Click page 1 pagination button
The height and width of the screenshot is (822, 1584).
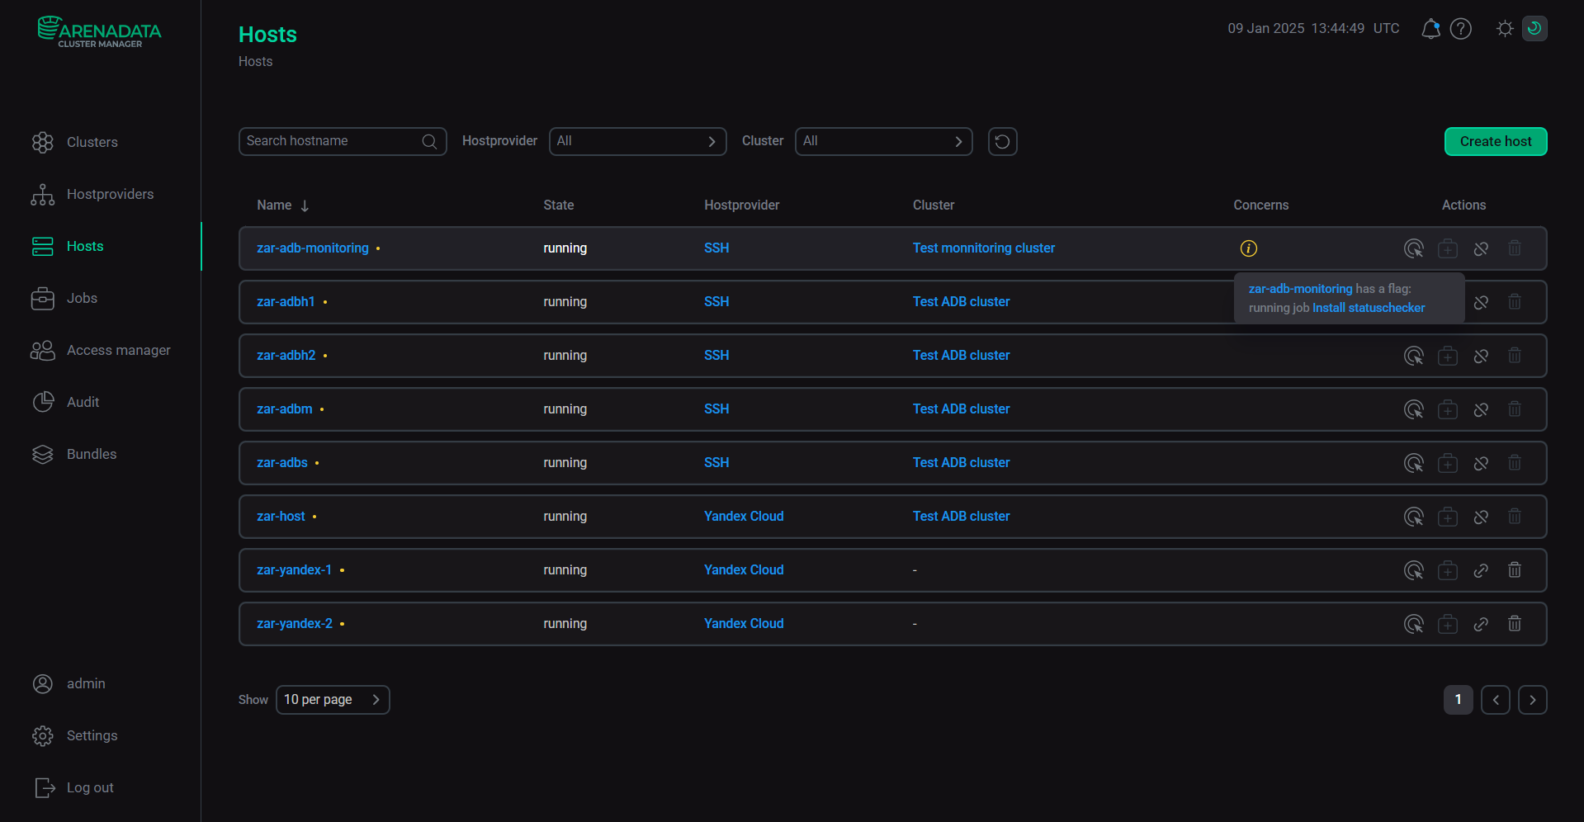(1458, 700)
